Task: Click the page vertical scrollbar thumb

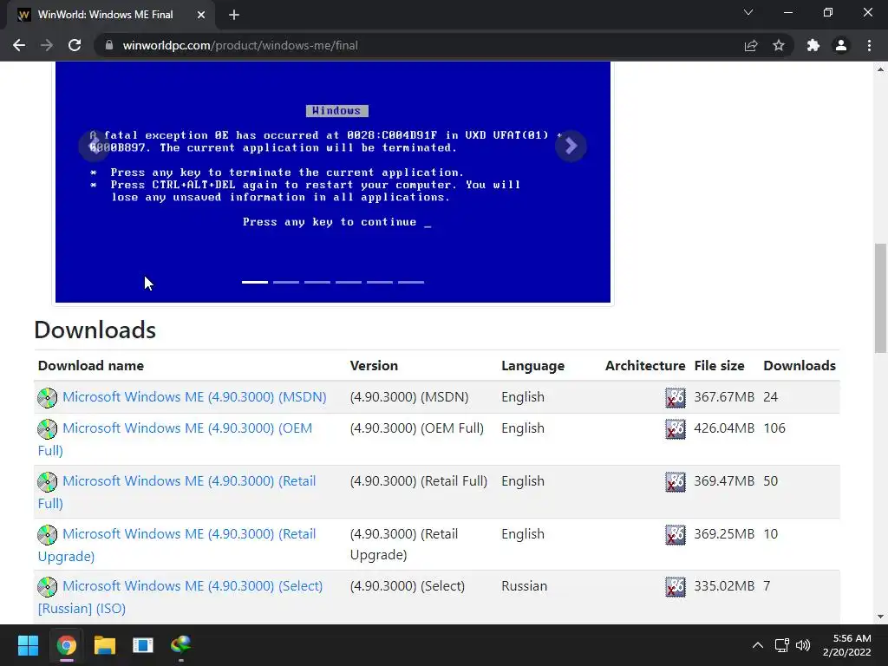Action: click(x=880, y=298)
